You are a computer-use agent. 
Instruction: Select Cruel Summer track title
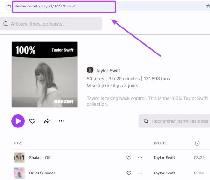[x=42, y=173]
